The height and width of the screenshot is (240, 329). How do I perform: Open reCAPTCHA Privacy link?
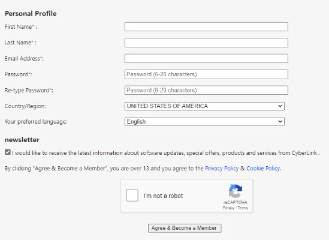[228, 208]
